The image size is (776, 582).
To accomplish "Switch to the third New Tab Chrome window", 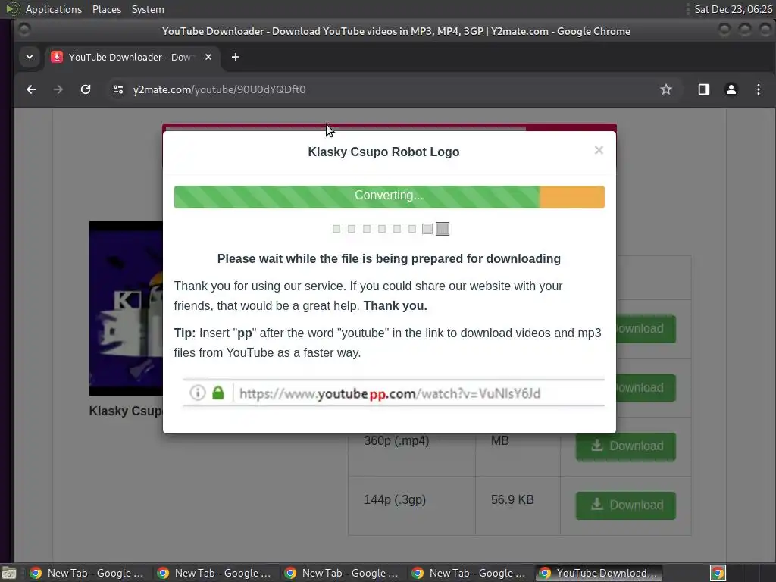I will 342,573.
